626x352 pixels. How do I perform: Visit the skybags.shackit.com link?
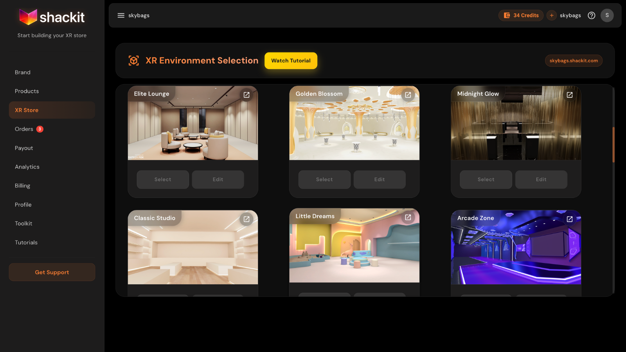[574, 61]
